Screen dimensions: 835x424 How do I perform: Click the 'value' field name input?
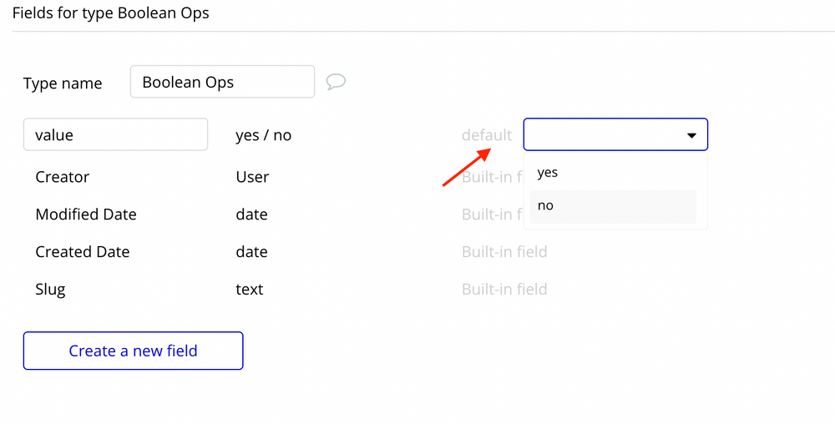[x=115, y=134]
